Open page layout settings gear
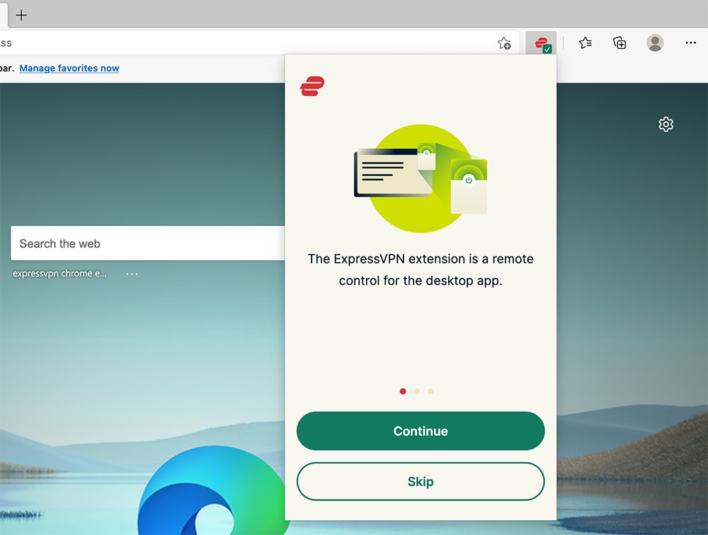This screenshot has width=708, height=535. click(666, 124)
